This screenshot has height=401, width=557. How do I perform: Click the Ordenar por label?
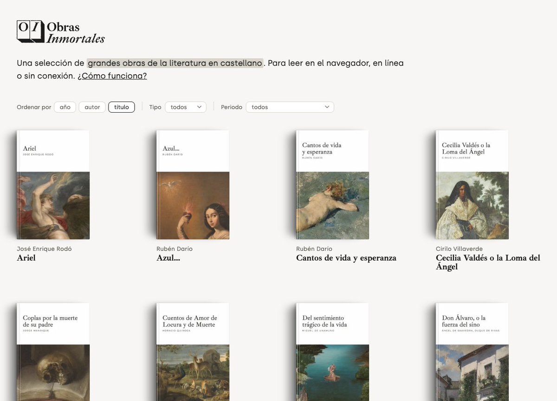(34, 107)
